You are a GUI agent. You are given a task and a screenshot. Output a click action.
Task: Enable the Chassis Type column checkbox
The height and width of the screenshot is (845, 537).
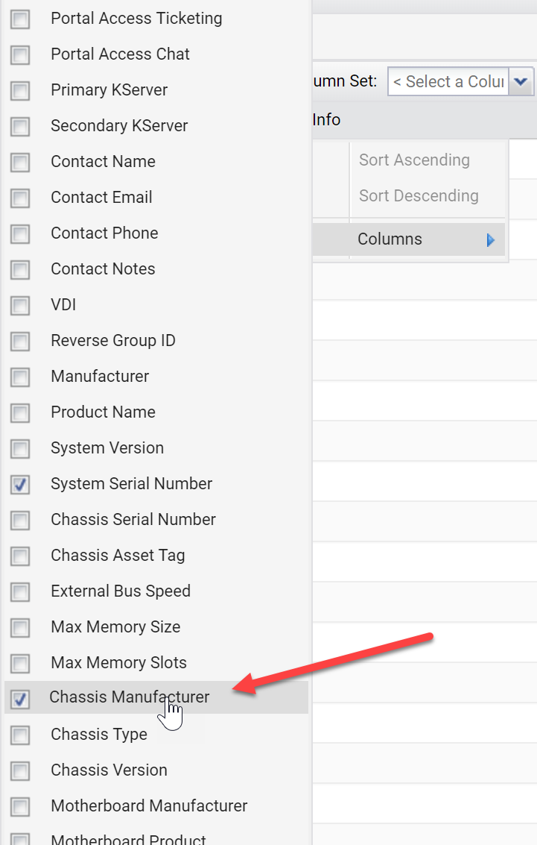pos(20,735)
